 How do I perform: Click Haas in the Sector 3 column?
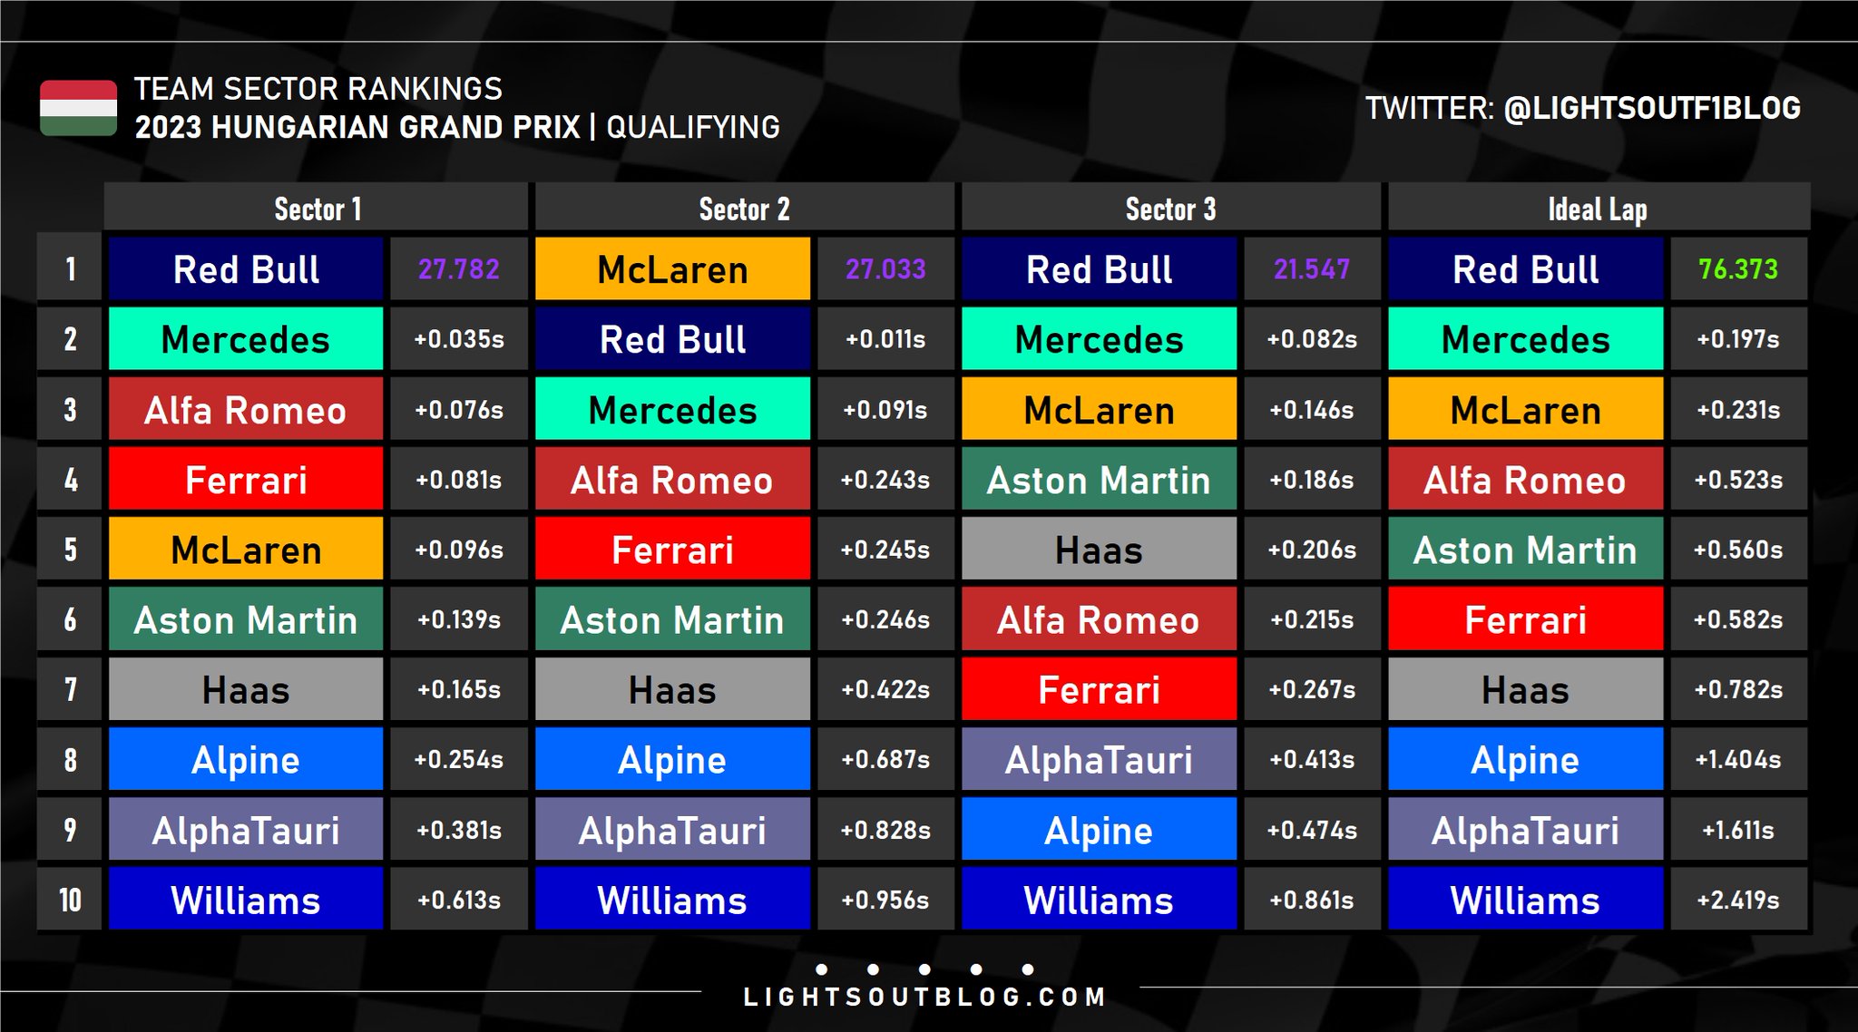[x=1099, y=550]
